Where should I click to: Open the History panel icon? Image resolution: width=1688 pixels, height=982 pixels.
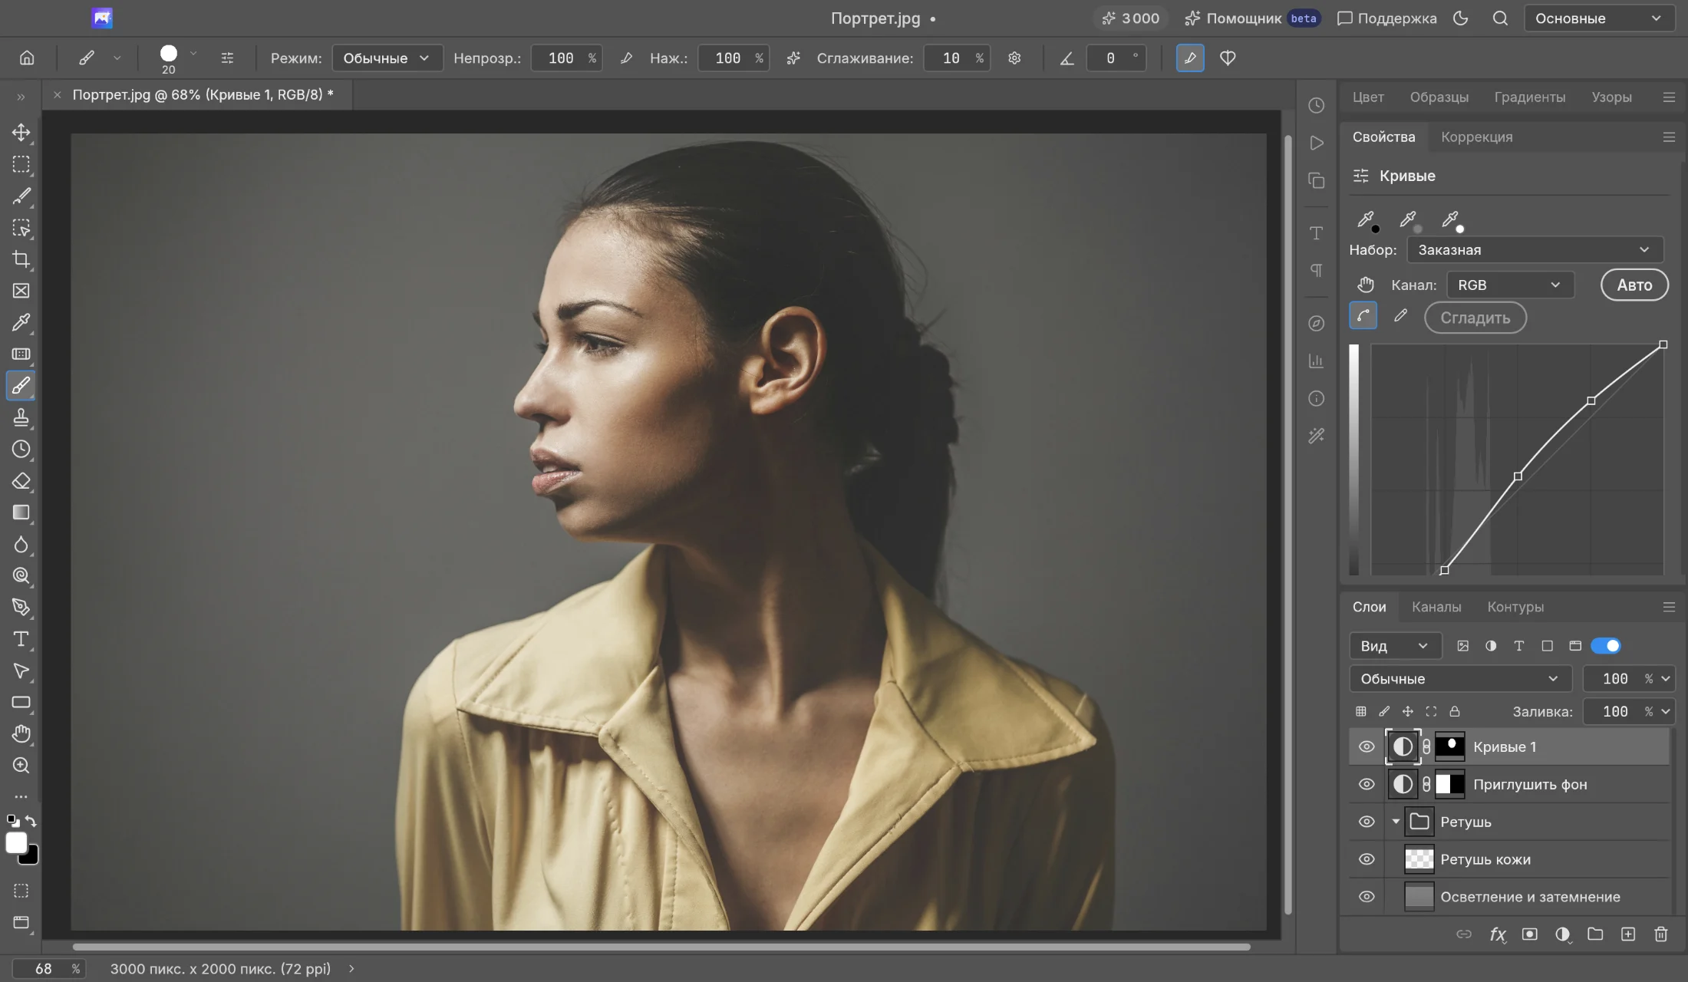coord(1317,106)
